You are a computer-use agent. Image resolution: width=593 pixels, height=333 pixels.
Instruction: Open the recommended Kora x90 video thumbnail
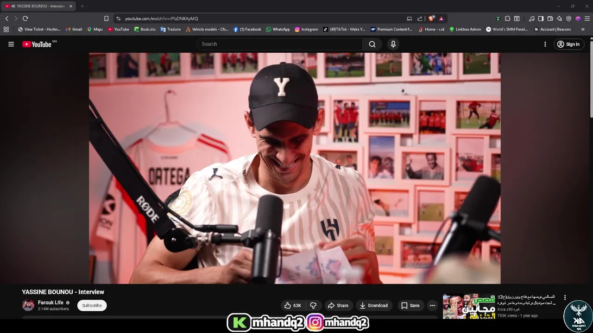tap(469, 306)
